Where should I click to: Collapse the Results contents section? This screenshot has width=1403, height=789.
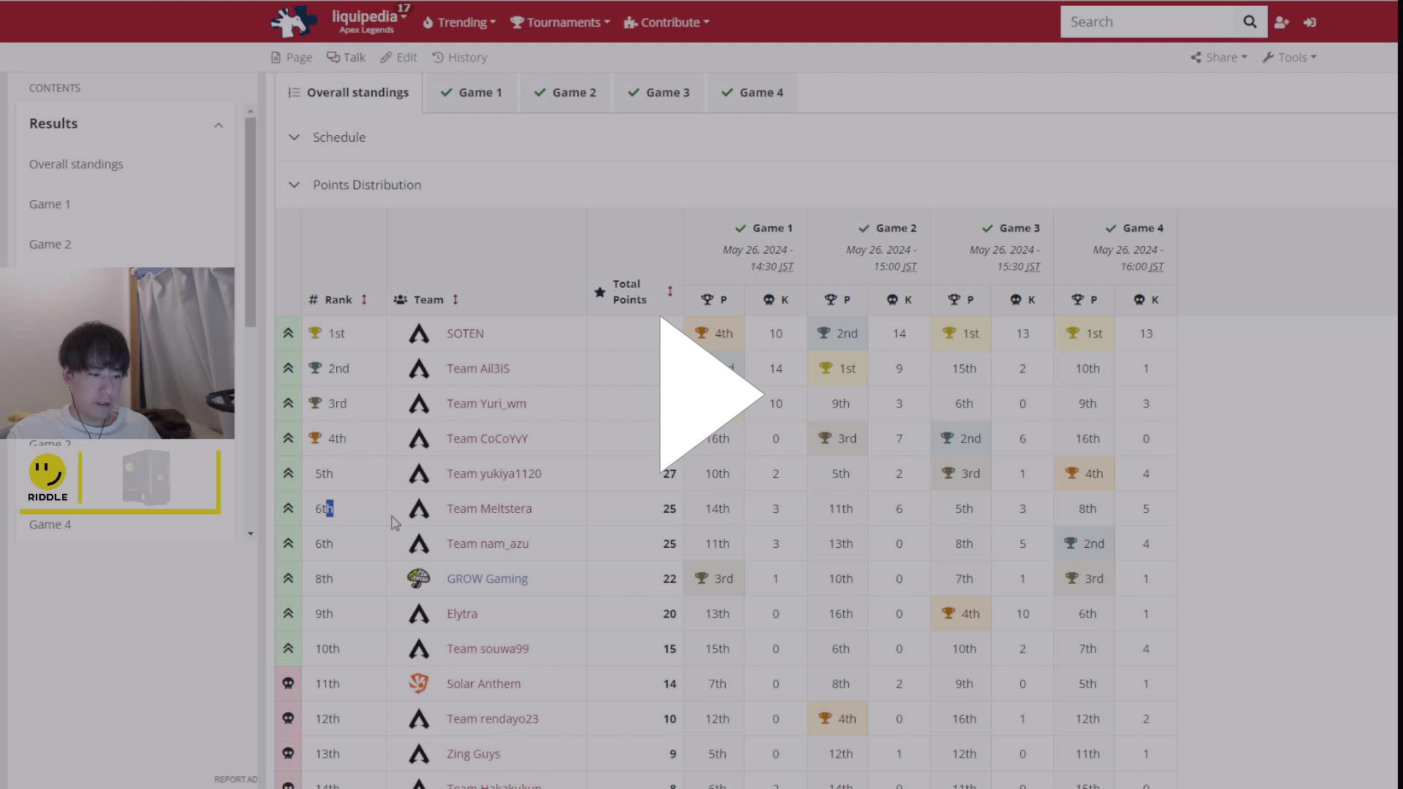[x=218, y=125]
